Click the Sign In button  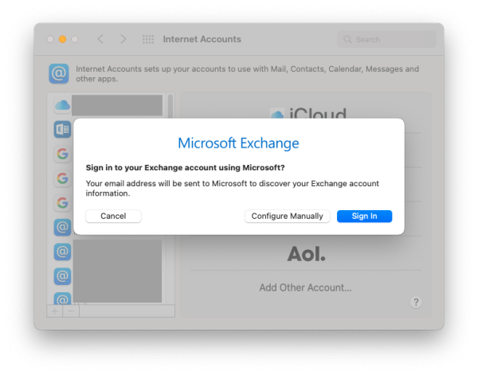[x=364, y=217]
